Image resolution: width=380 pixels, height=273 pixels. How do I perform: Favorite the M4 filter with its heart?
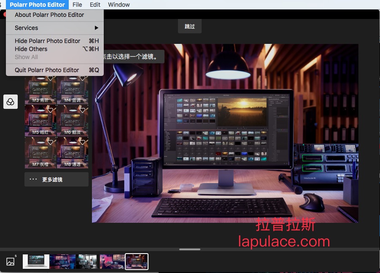pyautogui.click(x=82, y=78)
